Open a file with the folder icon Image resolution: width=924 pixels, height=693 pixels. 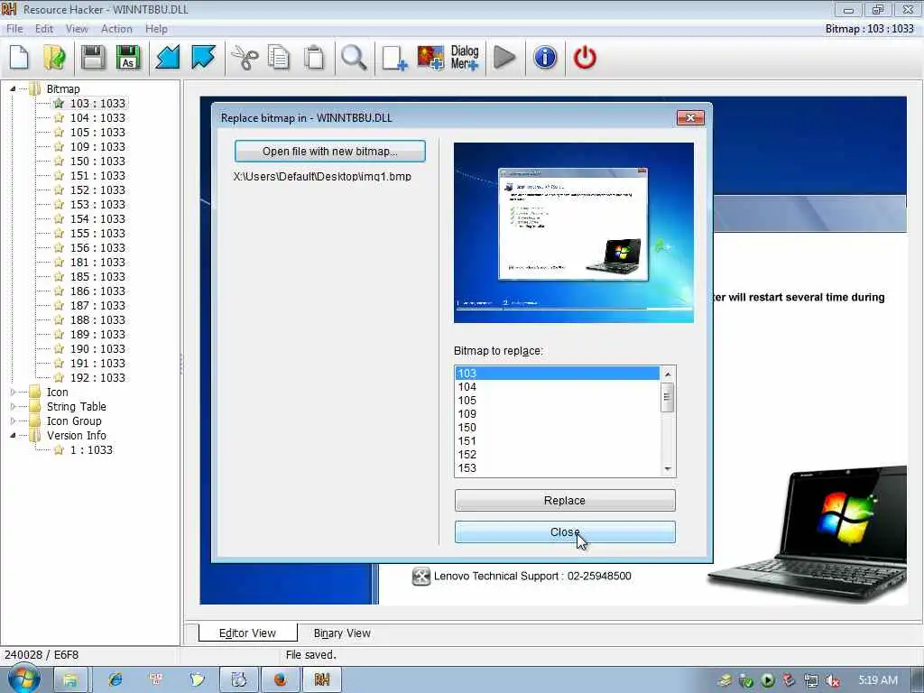click(54, 58)
